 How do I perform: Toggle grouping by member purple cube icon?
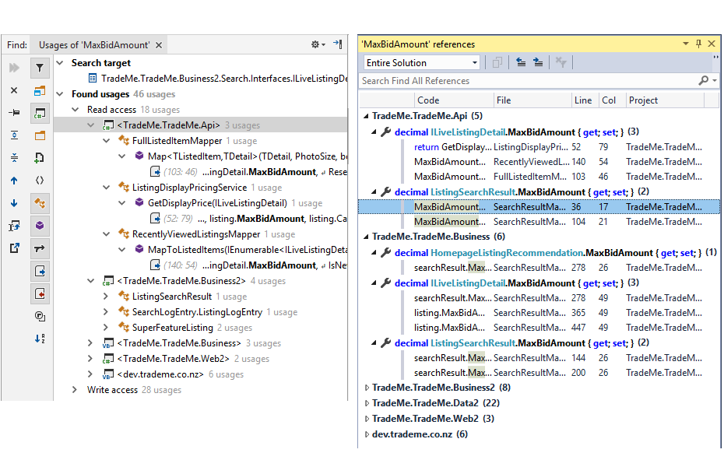coord(40,226)
